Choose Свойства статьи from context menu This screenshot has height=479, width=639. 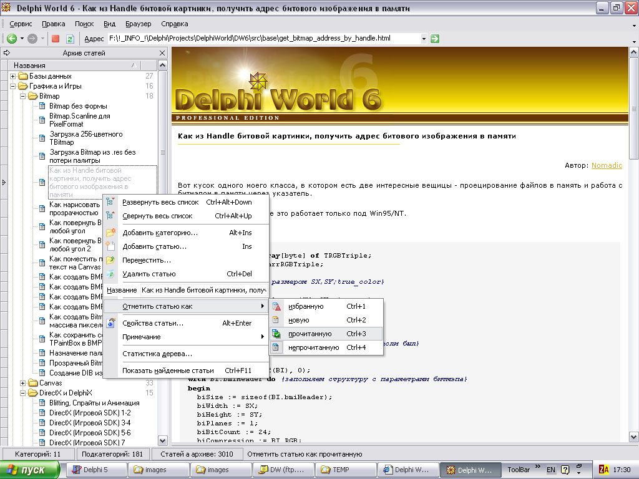coord(153,323)
